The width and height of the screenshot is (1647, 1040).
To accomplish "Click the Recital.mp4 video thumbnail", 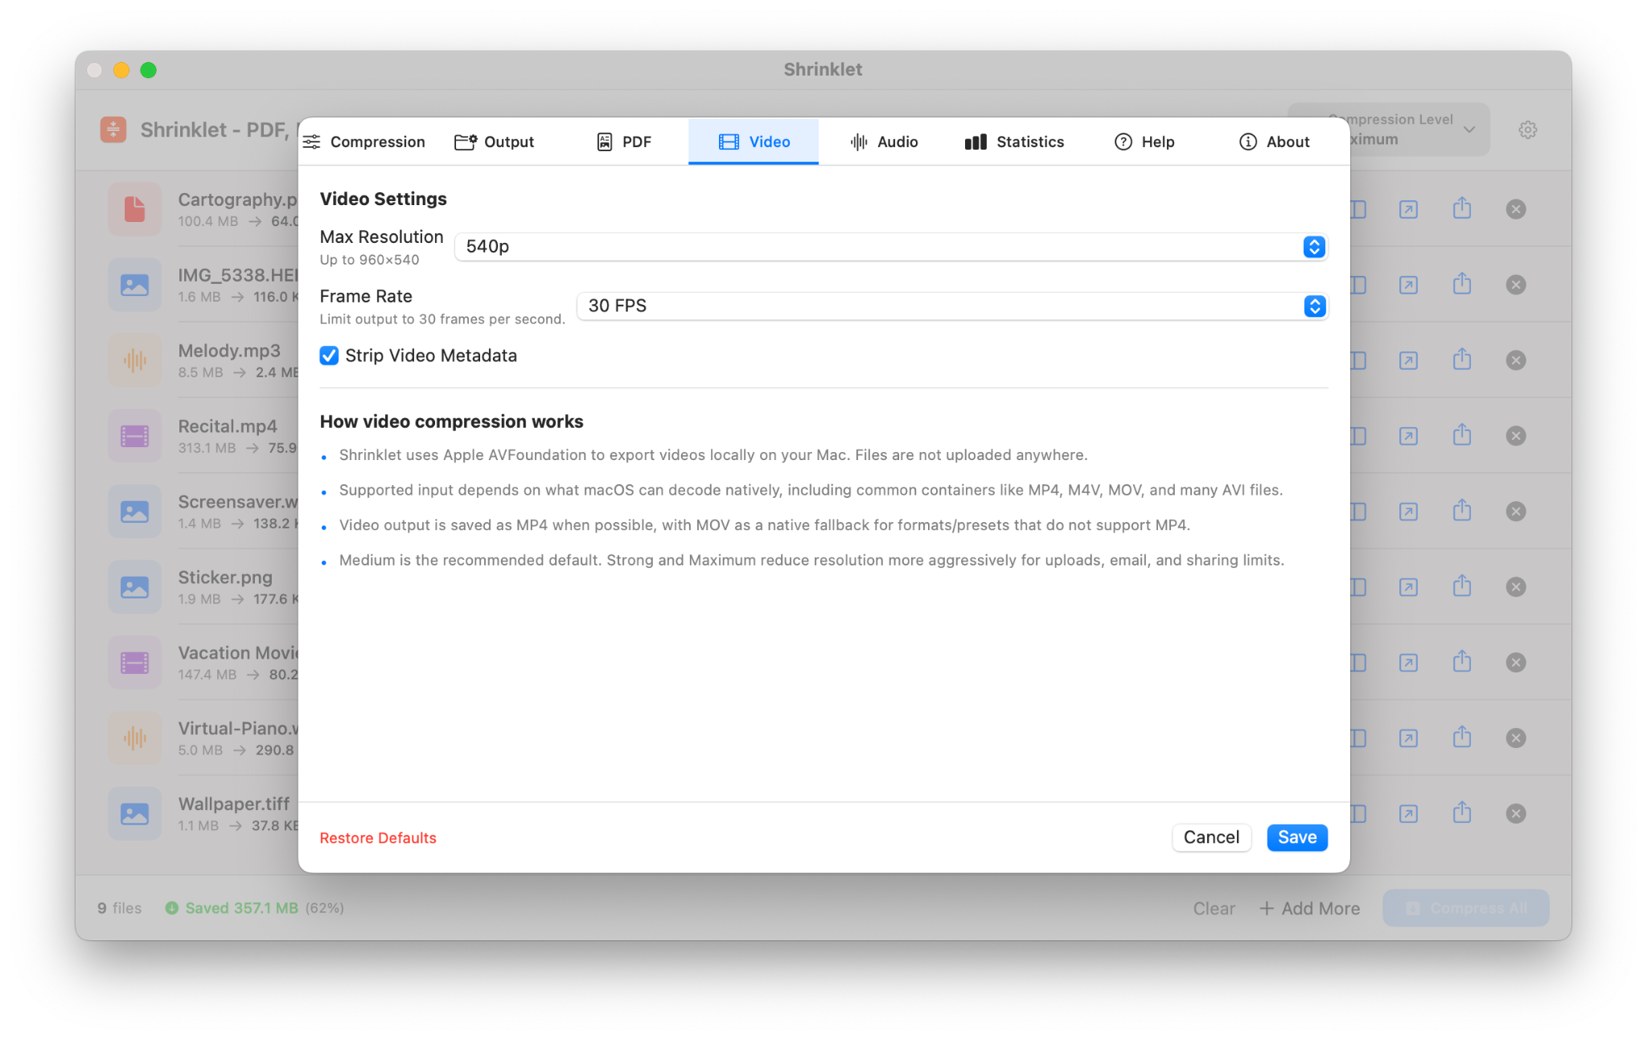I will click(x=135, y=437).
